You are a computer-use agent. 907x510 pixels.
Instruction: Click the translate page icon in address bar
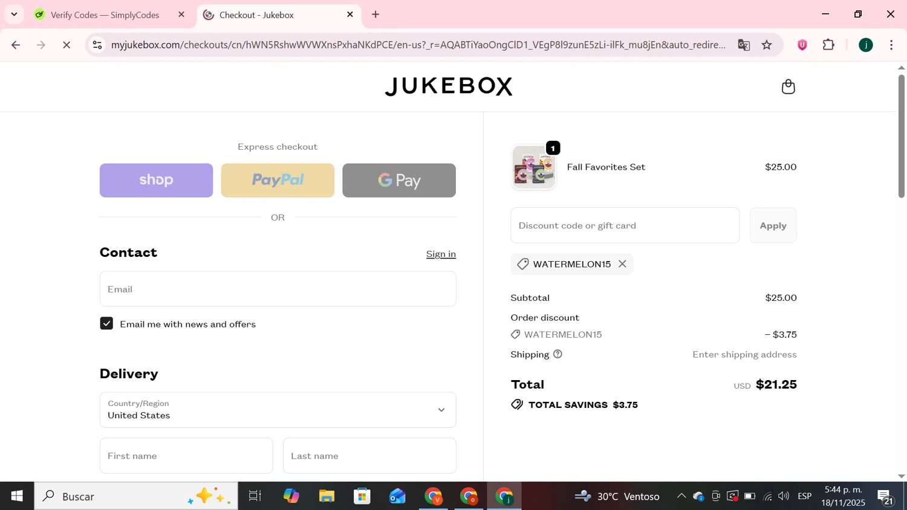(744, 45)
